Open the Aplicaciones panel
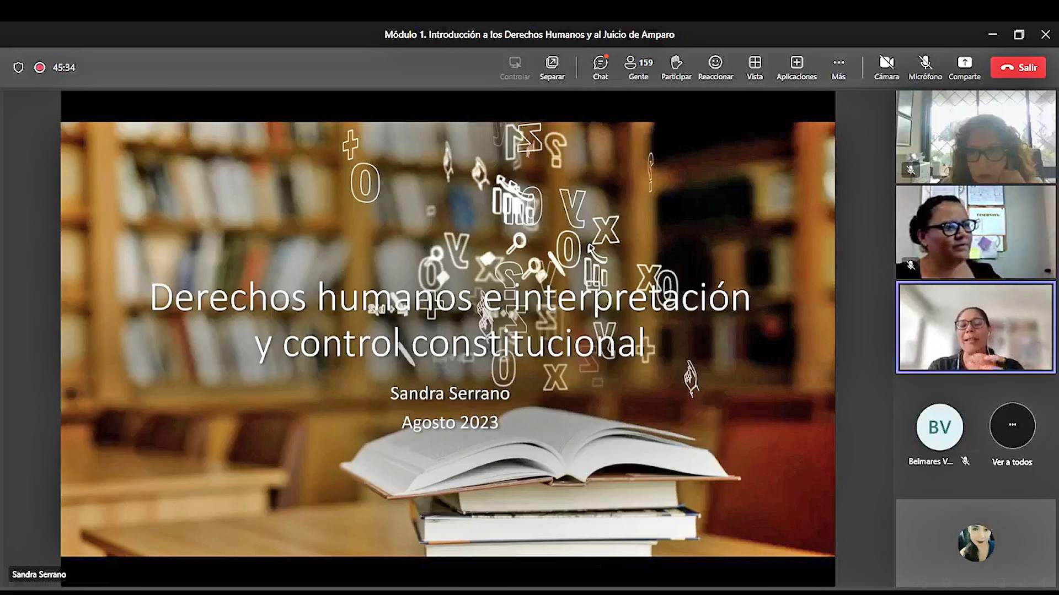Image resolution: width=1059 pixels, height=595 pixels. tap(796, 68)
